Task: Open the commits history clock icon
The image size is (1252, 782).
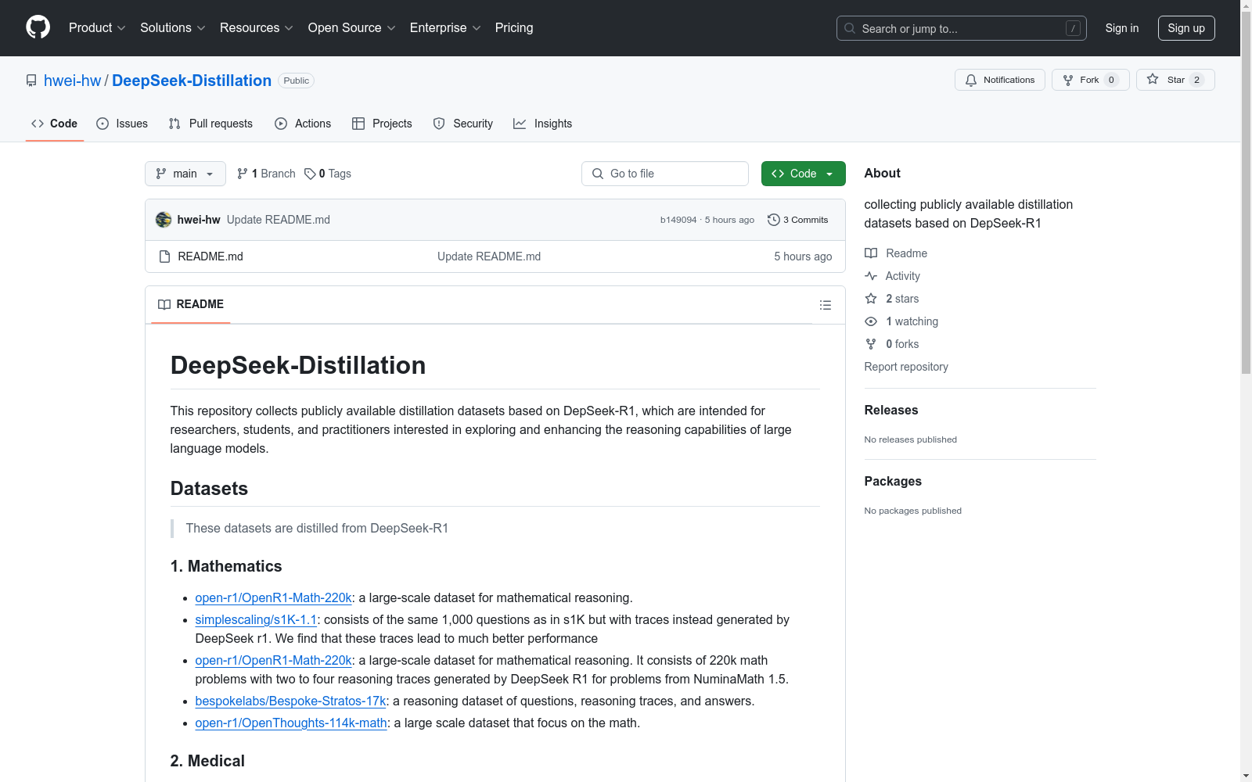Action: pos(774,220)
